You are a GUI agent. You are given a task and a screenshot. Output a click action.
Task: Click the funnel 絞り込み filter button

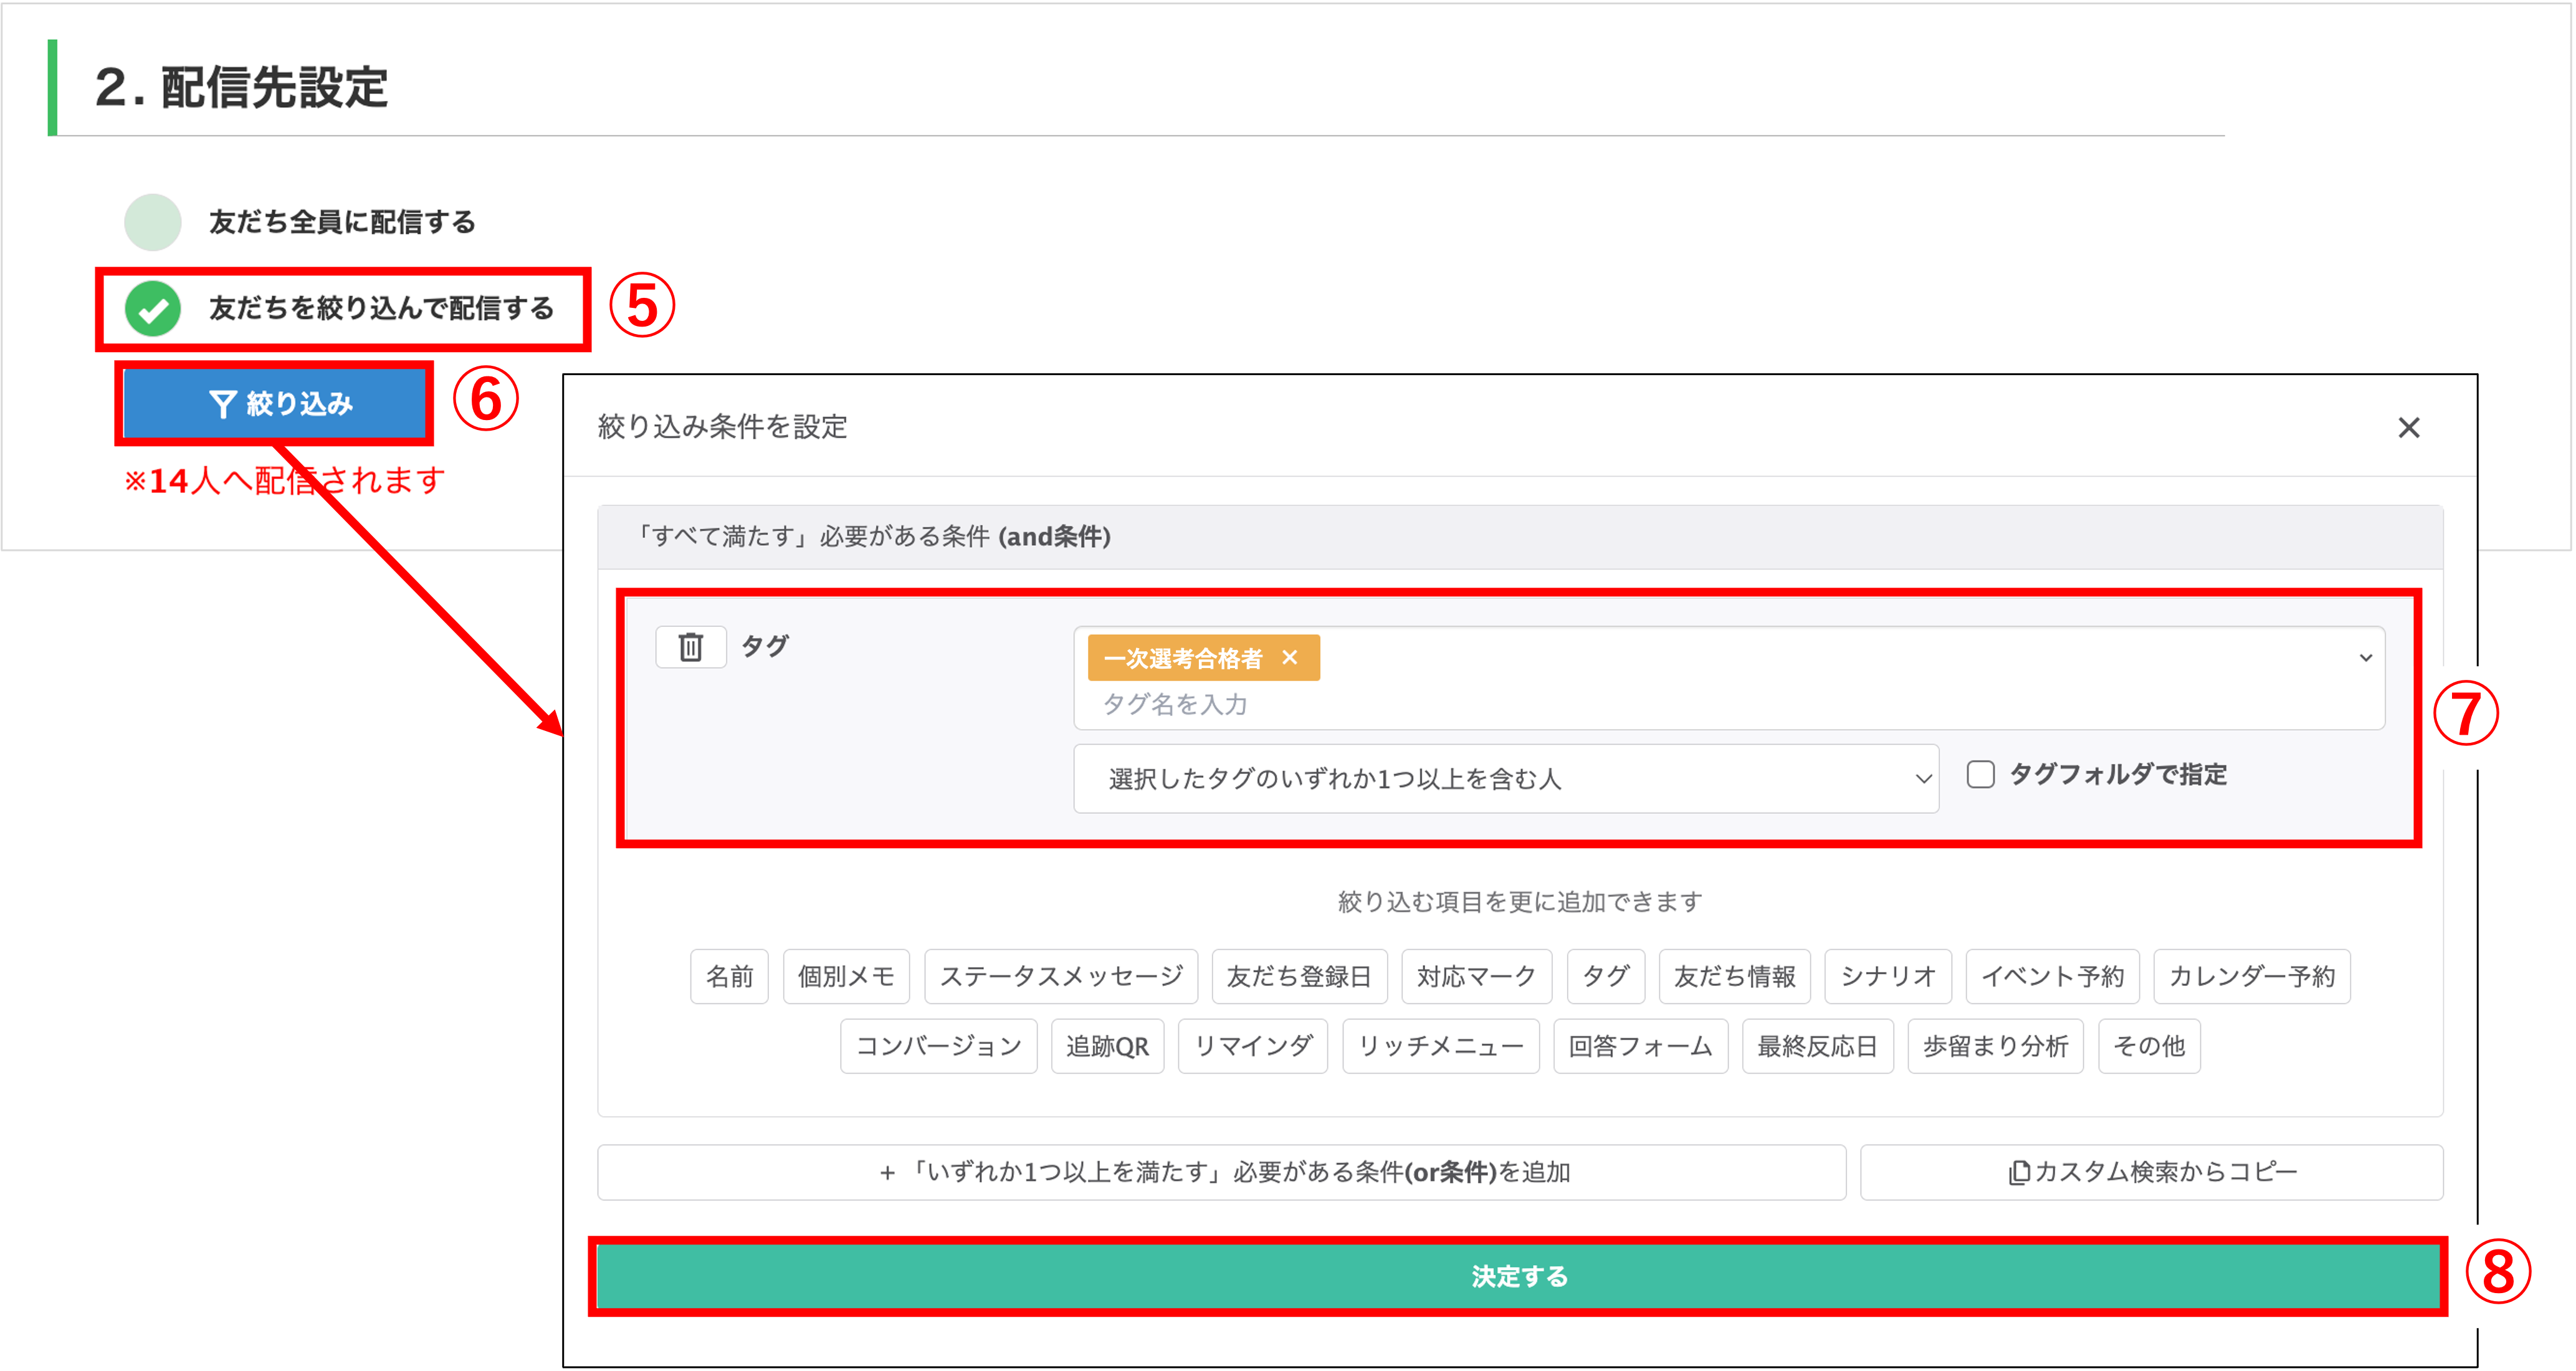pyautogui.click(x=275, y=404)
